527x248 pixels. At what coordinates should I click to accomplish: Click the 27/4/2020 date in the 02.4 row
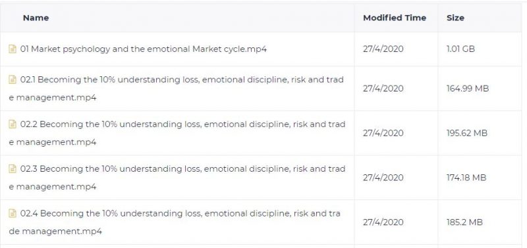pyautogui.click(x=383, y=222)
